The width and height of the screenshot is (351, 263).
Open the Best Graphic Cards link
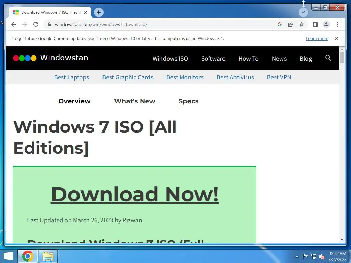(x=128, y=77)
